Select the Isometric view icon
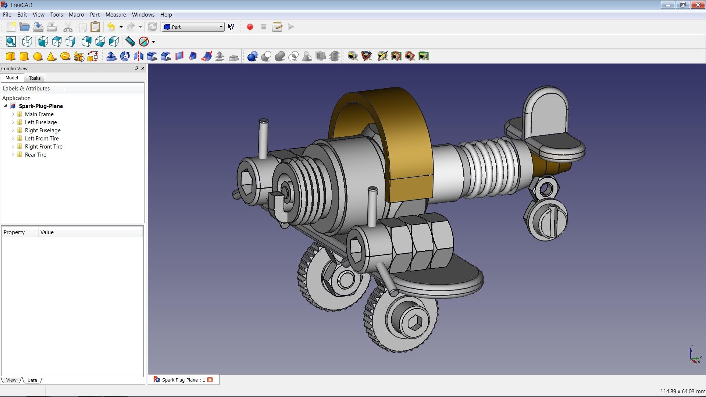This screenshot has height=397, width=706. 27,41
